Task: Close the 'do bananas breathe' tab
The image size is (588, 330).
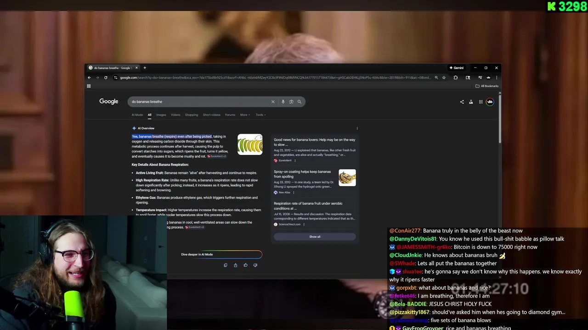Action: (136, 68)
